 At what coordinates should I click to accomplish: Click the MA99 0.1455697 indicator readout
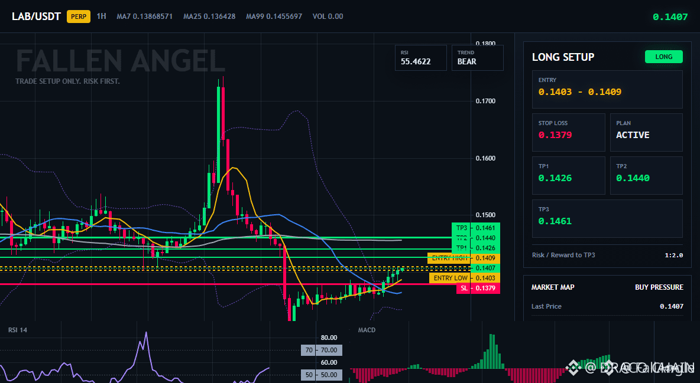click(x=274, y=17)
